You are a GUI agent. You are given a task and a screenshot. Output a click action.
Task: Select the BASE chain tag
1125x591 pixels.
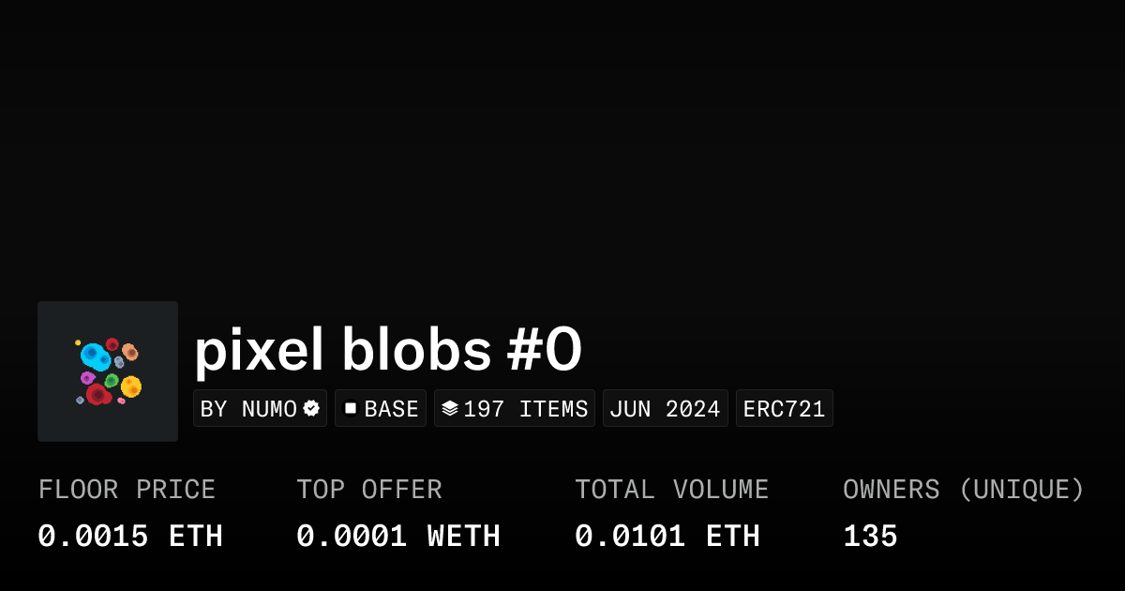pyautogui.click(x=381, y=409)
